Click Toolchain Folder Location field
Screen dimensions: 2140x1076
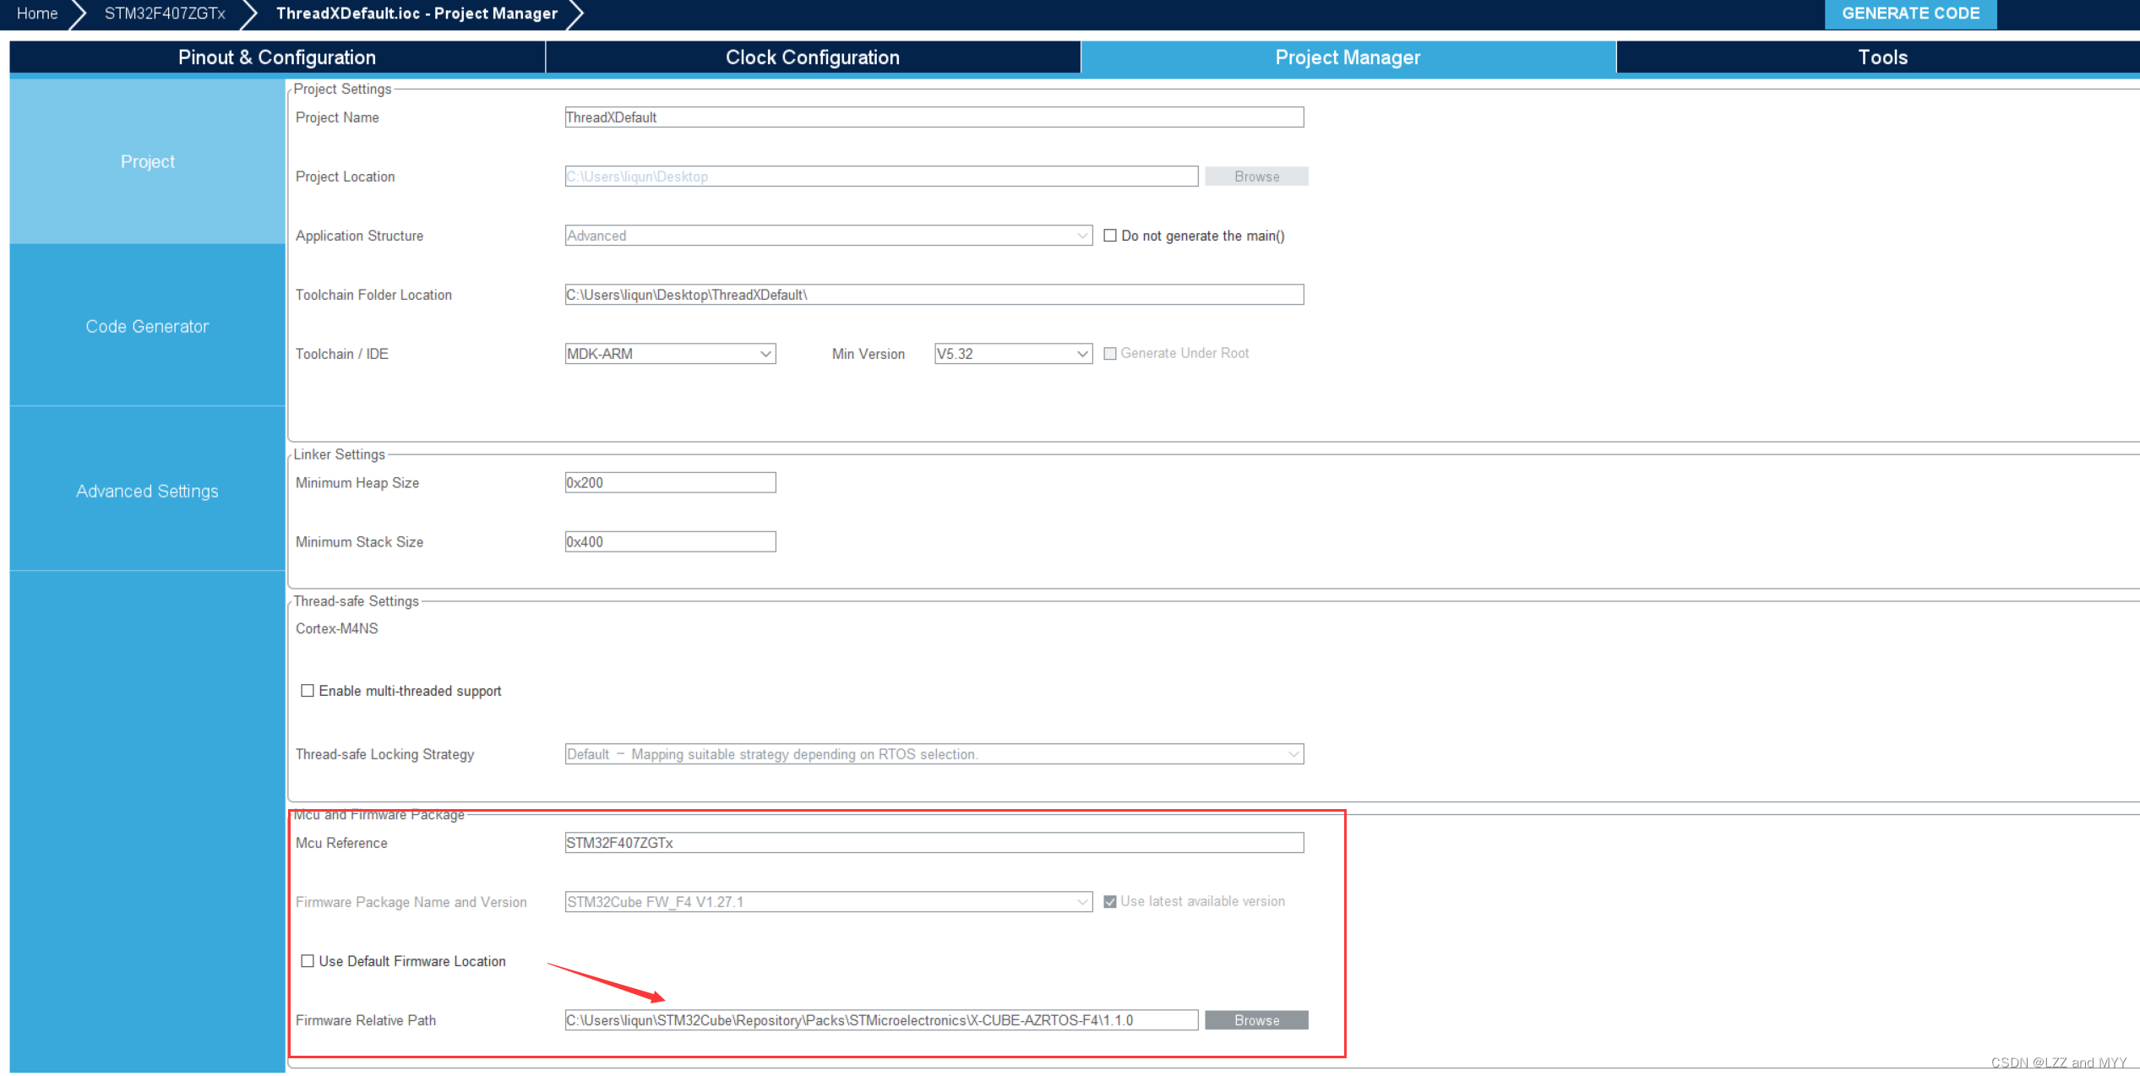[x=934, y=295]
